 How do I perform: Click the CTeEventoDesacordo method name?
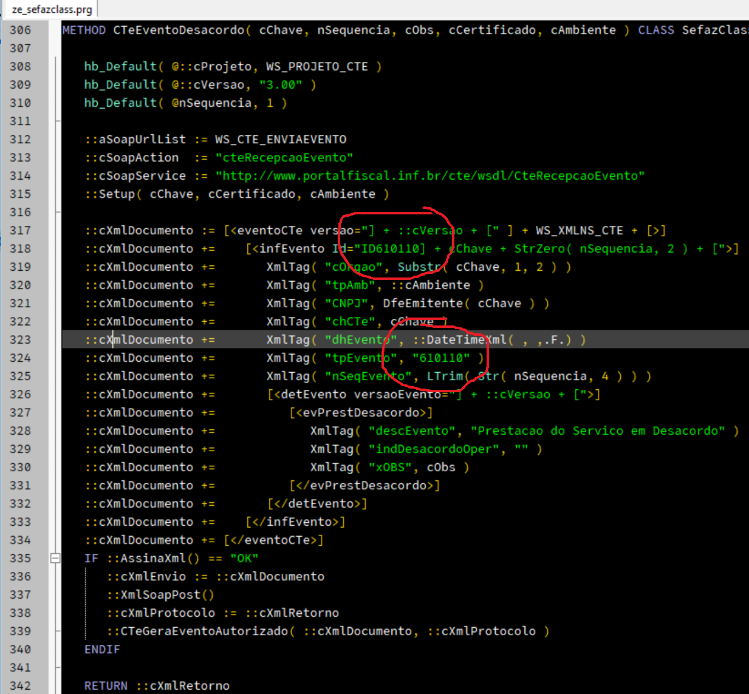point(179,30)
